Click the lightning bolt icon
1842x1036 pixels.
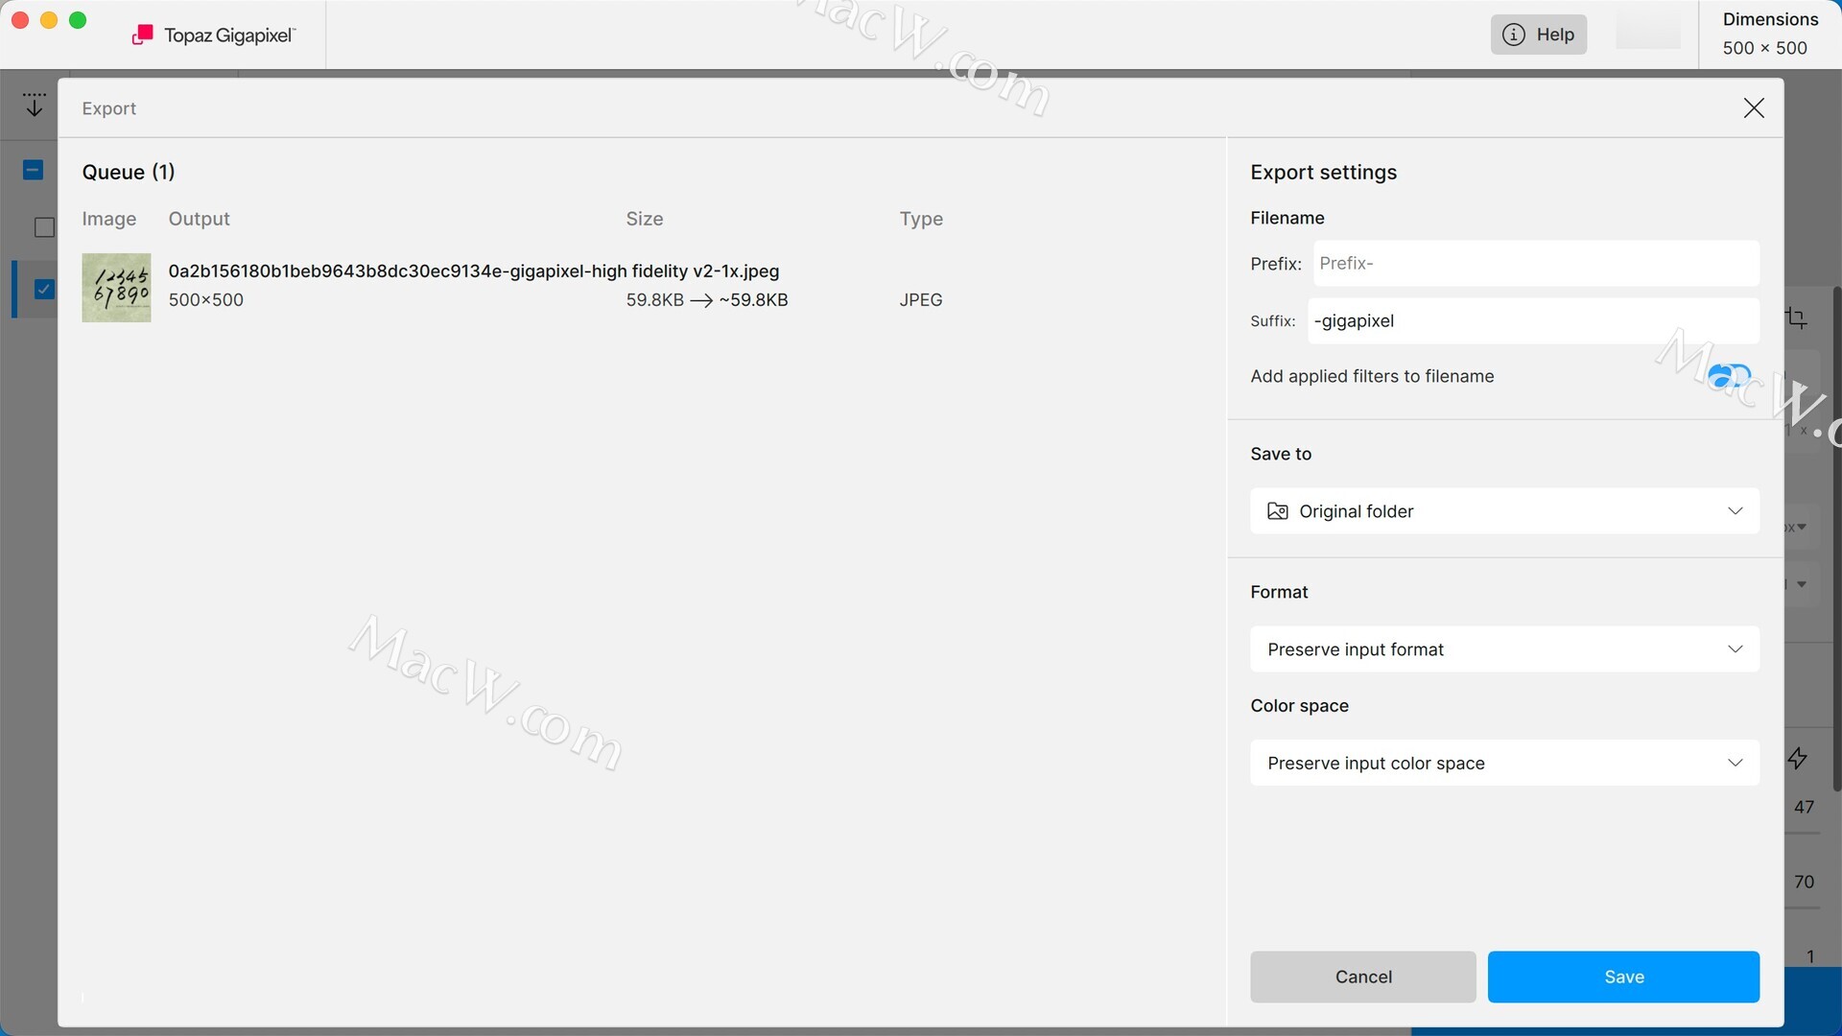(x=1798, y=759)
